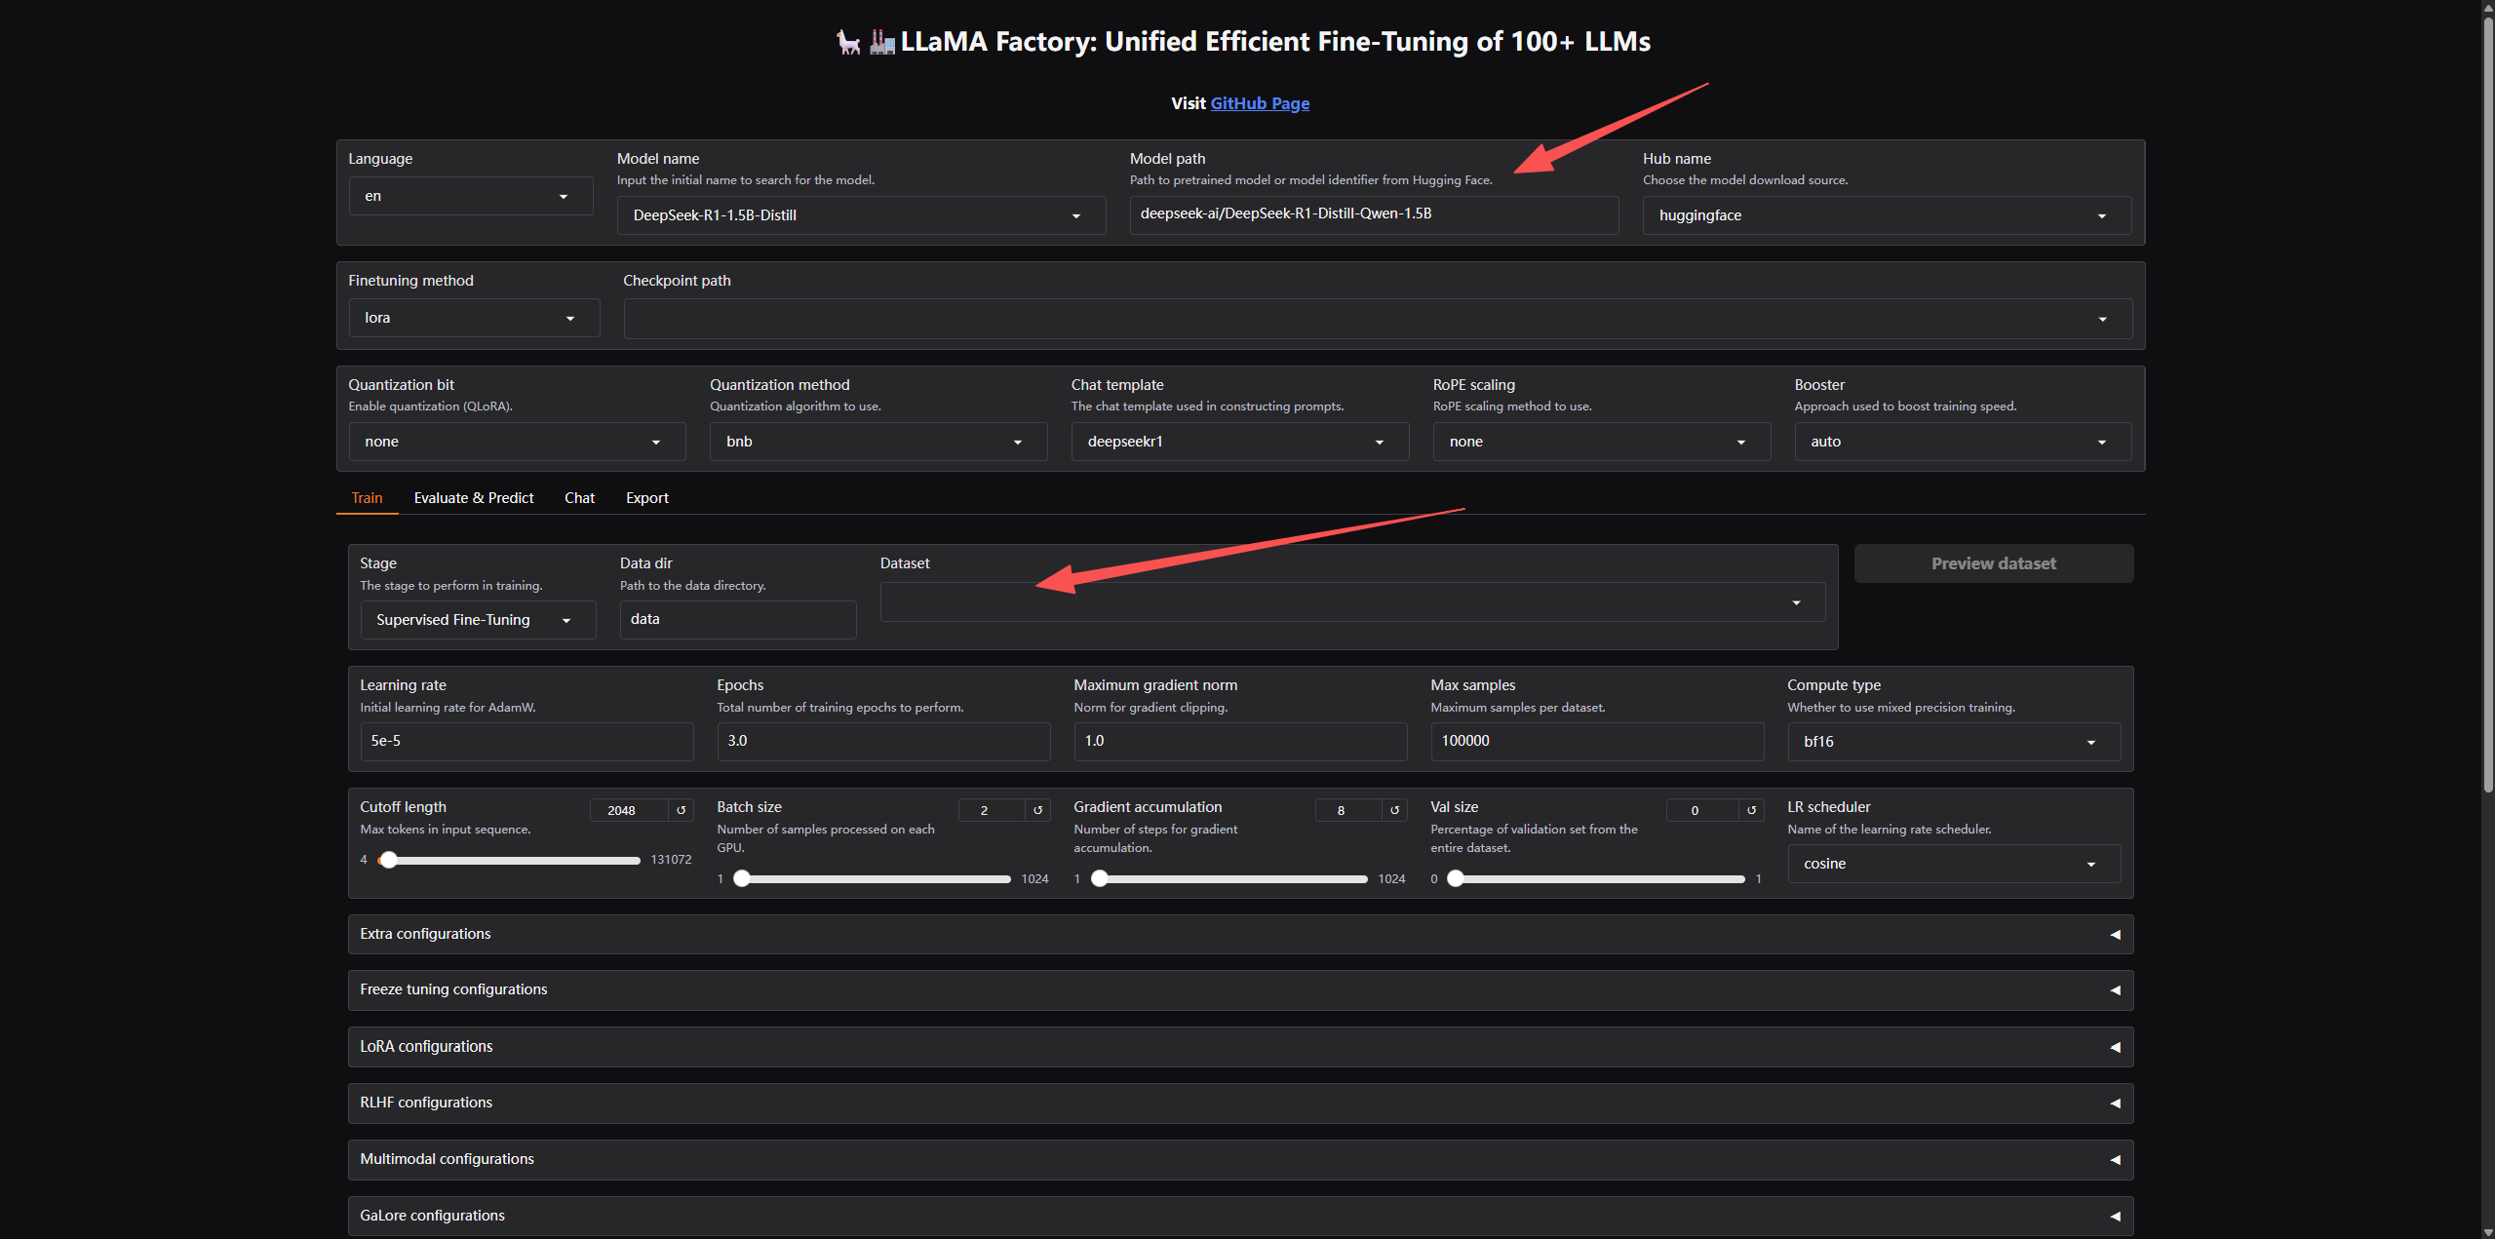Image resolution: width=2495 pixels, height=1239 pixels.
Task: Reset Batch size value icon
Action: (x=1037, y=810)
